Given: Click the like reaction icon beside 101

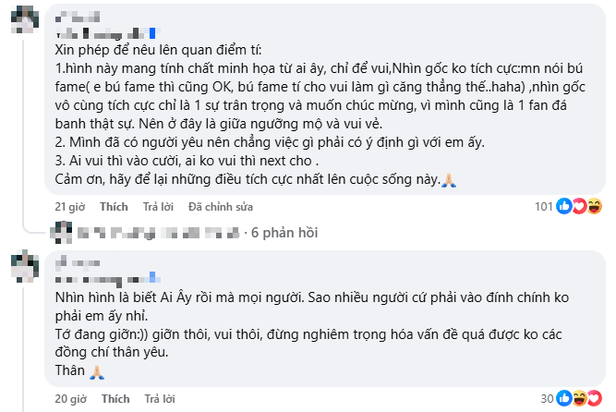Looking at the screenshot, I should tap(564, 205).
